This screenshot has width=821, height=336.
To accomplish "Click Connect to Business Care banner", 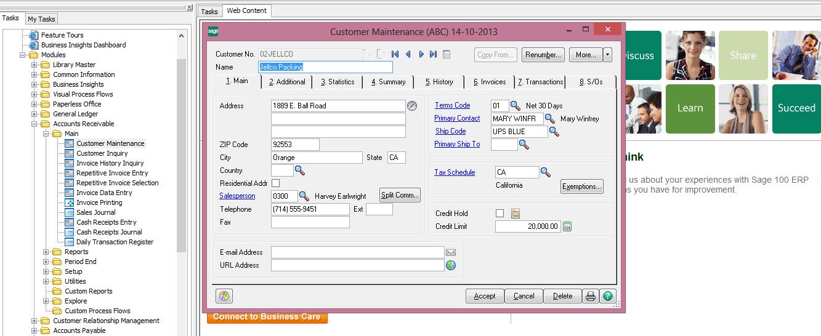I will (267, 317).
